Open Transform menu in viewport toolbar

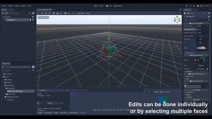[80, 13]
